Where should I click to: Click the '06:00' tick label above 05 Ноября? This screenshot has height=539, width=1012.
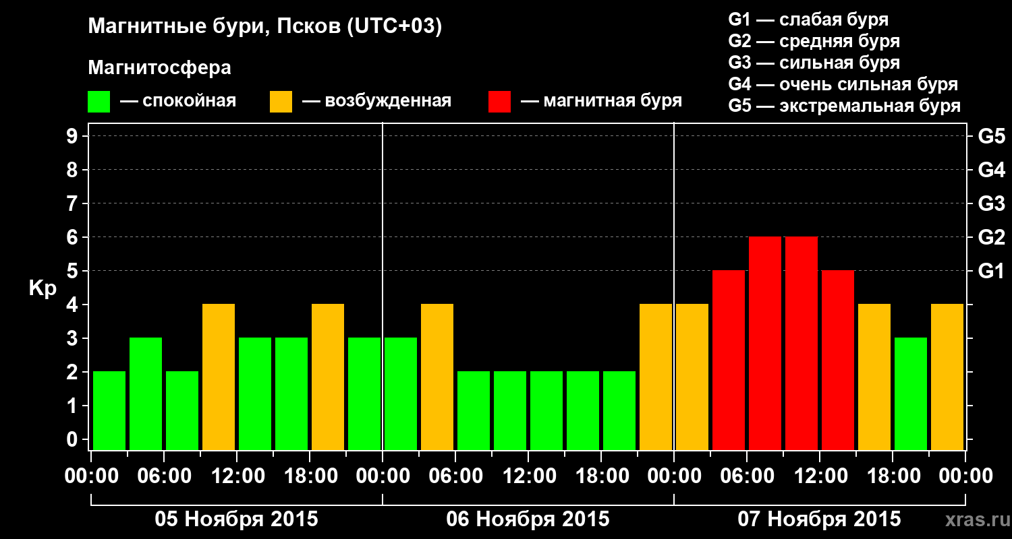164,476
